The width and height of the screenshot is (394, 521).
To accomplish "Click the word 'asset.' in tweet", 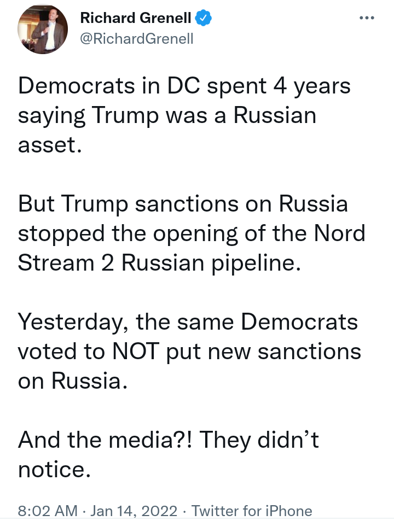I will click(50, 145).
